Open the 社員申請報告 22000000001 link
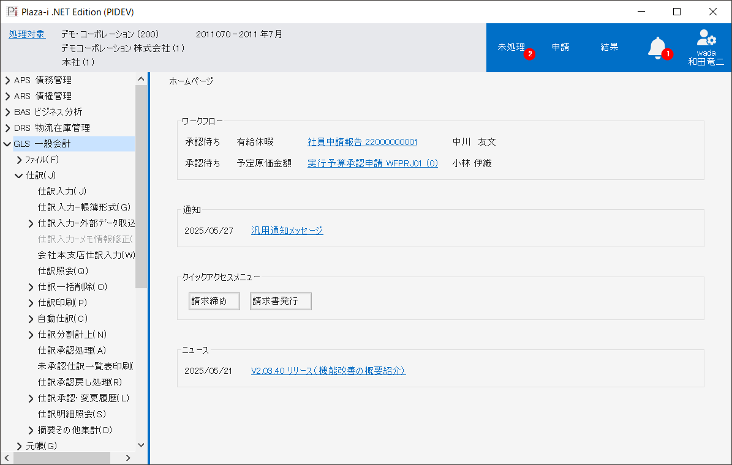Viewport: 732px width, 465px height. pyautogui.click(x=362, y=142)
